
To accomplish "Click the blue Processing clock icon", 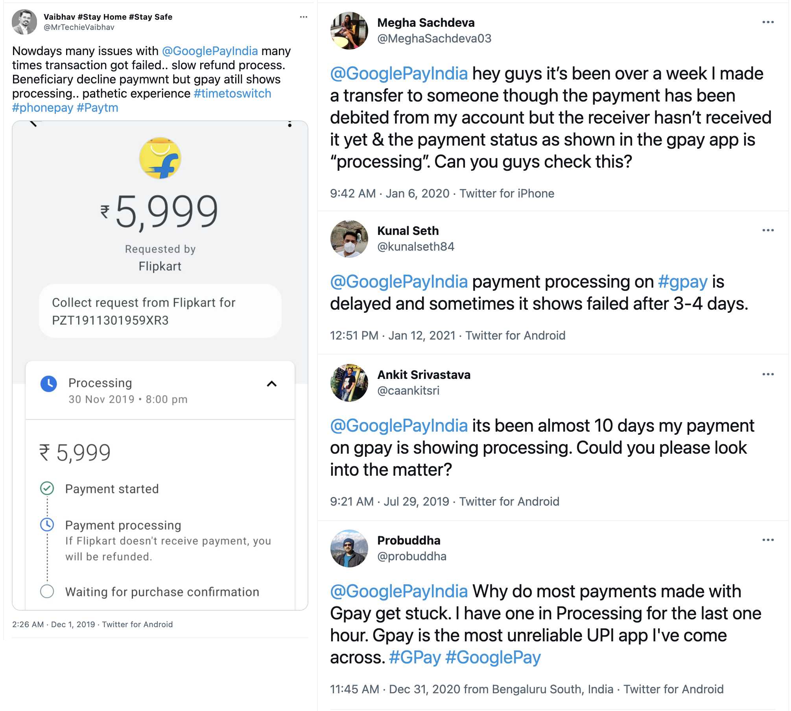I will coord(49,384).
